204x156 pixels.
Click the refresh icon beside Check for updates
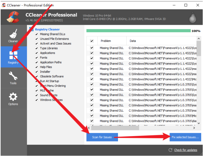(170, 150)
